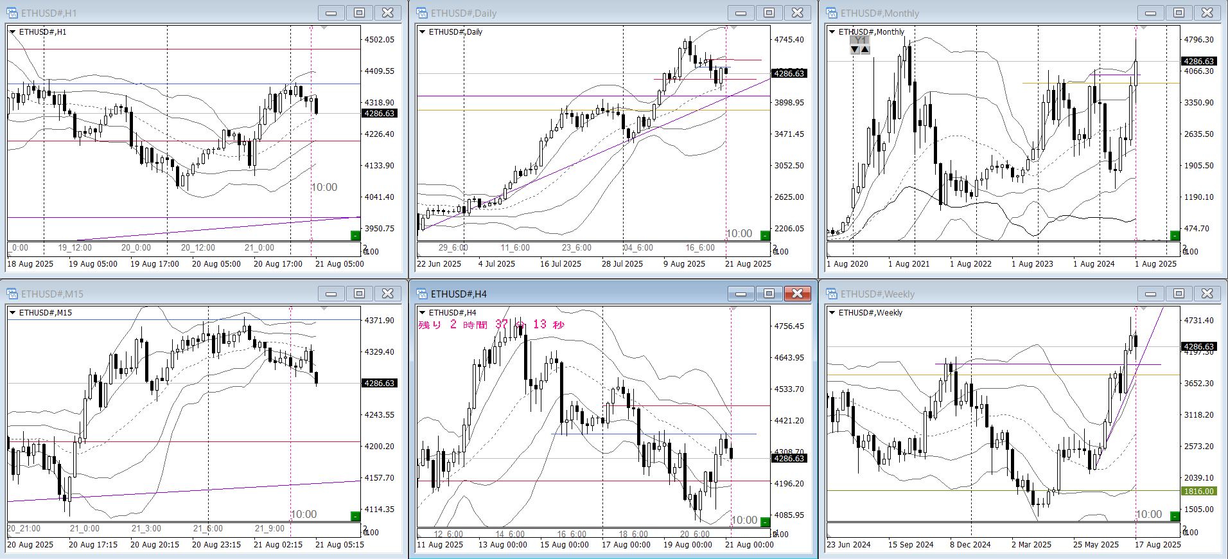This screenshot has height=559, width=1228.
Task: Click the chart icon in the ETHUSD#,M15 title bar
Action: click(x=12, y=294)
